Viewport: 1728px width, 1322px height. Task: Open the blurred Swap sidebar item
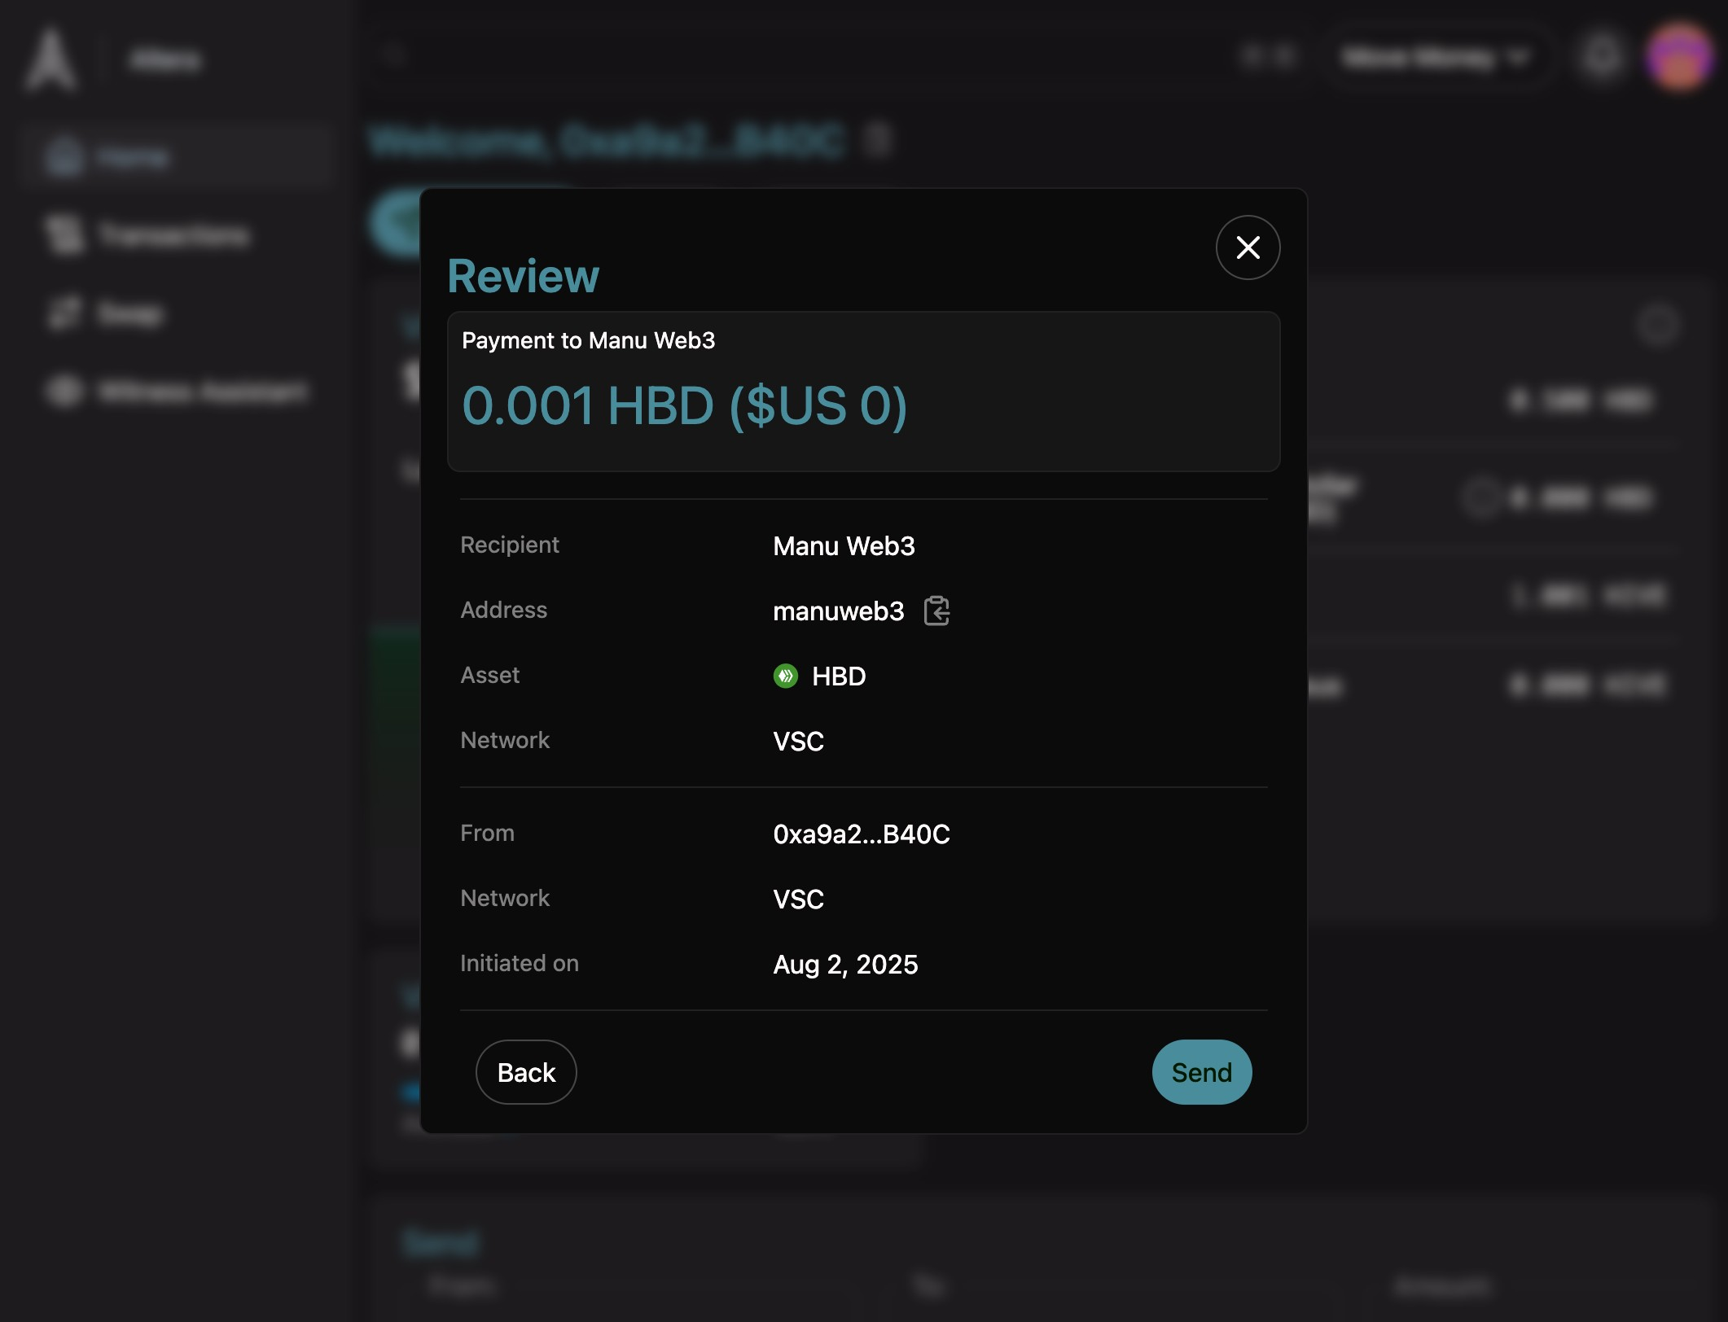tap(179, 313)
